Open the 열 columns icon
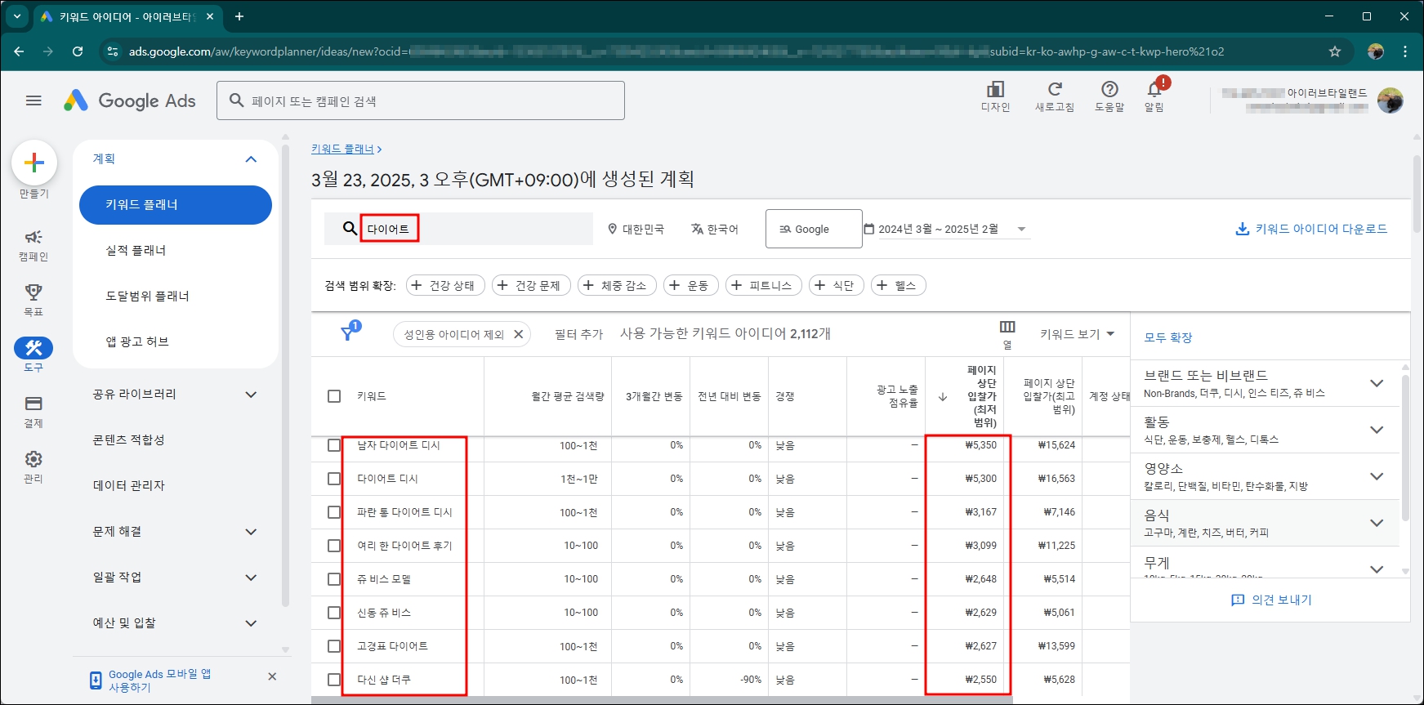The width and height of the screenshot is (1424, 705). [1007, 327]
